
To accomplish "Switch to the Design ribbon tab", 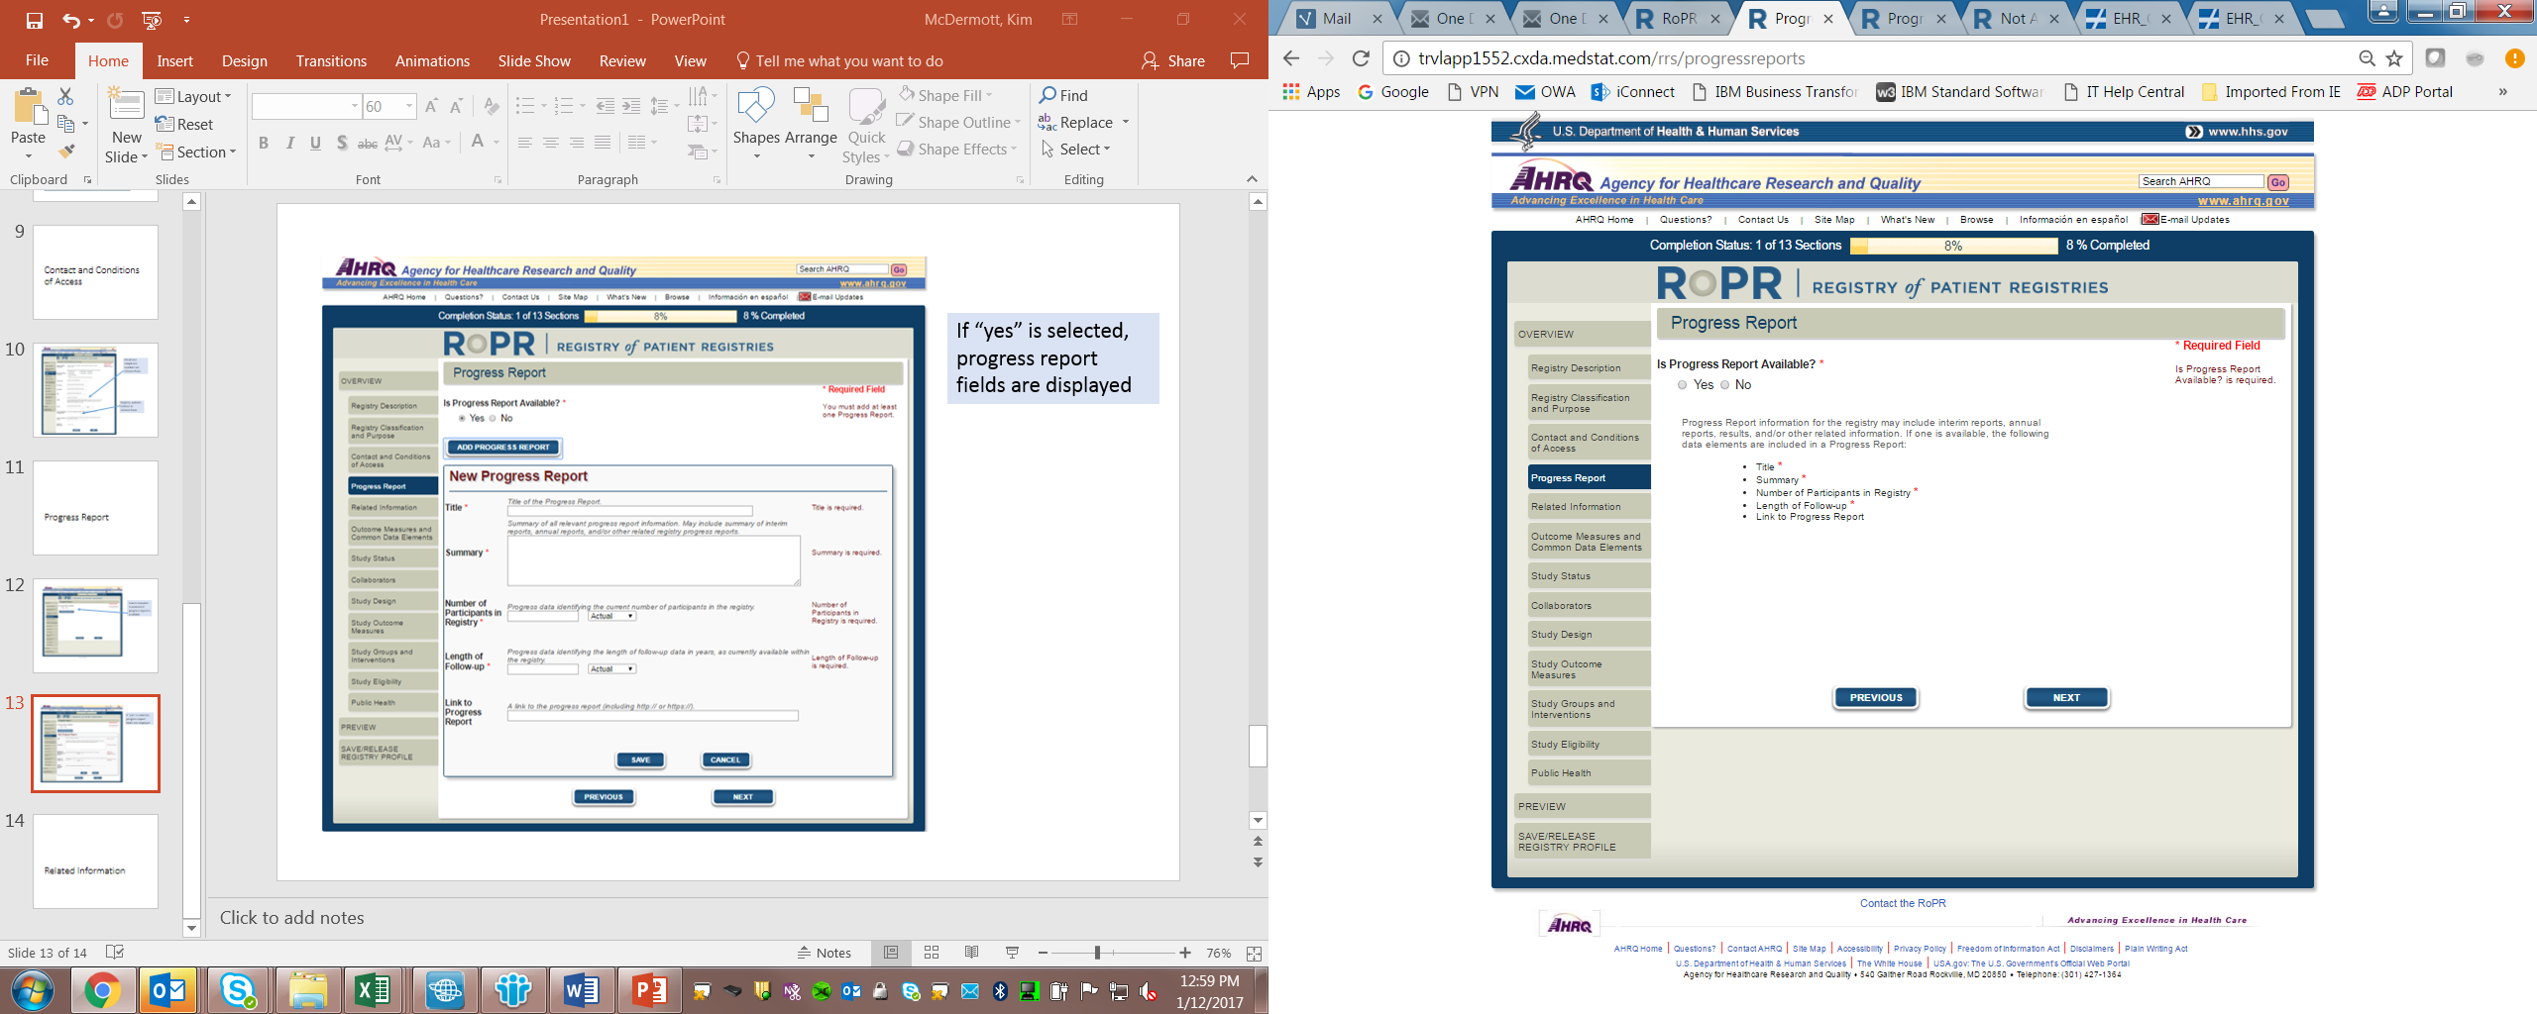I will 245,60.
